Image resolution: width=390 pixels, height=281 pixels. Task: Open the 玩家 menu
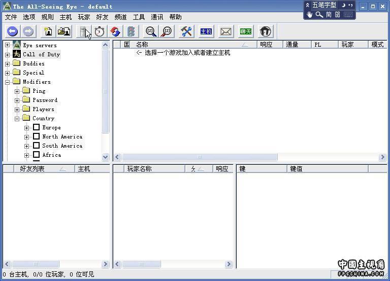pyautogui.click(x=84, y=17)
